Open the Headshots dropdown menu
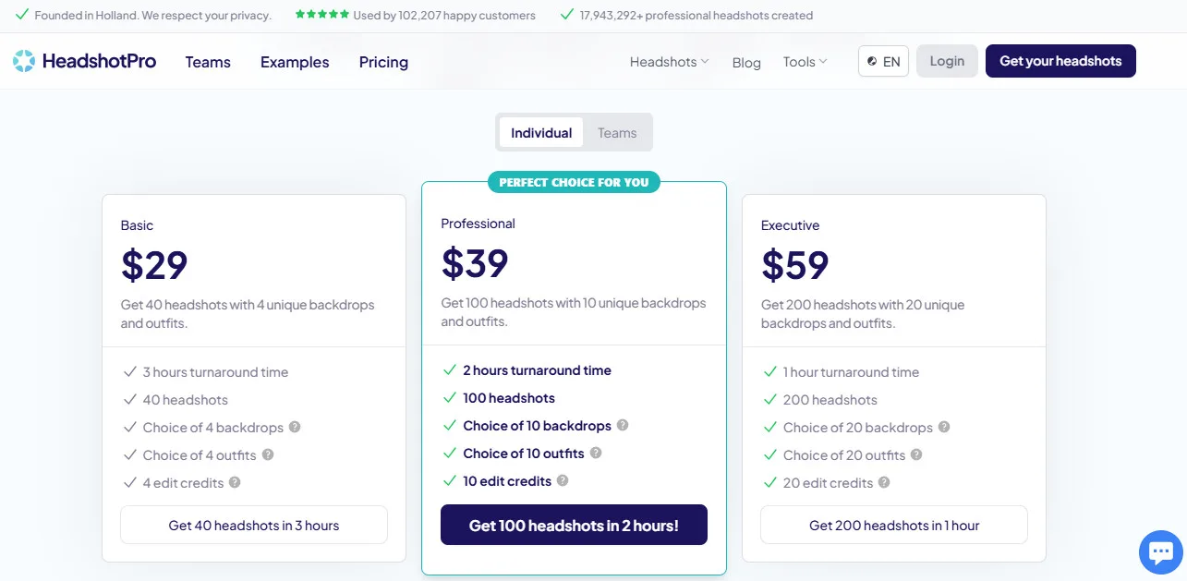Image resolution: width=1187 pixels, height=581 pixels. click(668, 61)
